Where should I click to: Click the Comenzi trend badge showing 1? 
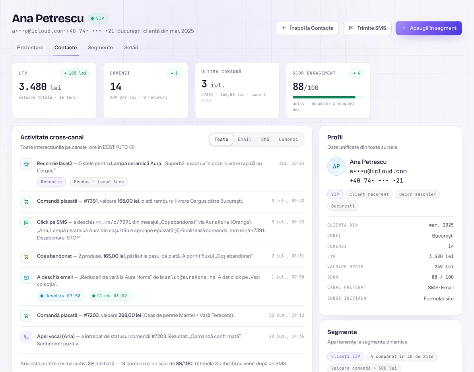174,73
